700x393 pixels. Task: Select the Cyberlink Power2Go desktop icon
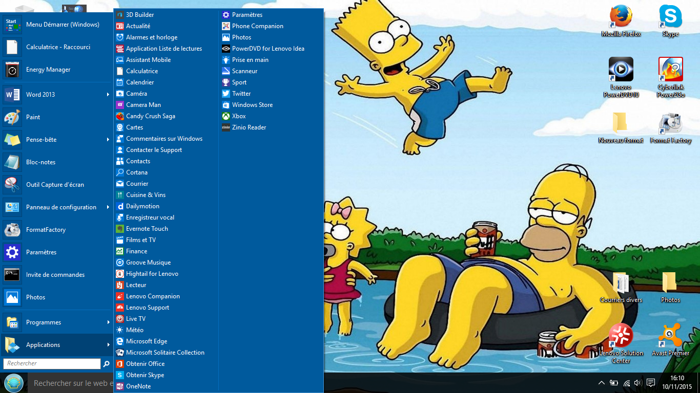pyautogui.click(x=671, y=77)
